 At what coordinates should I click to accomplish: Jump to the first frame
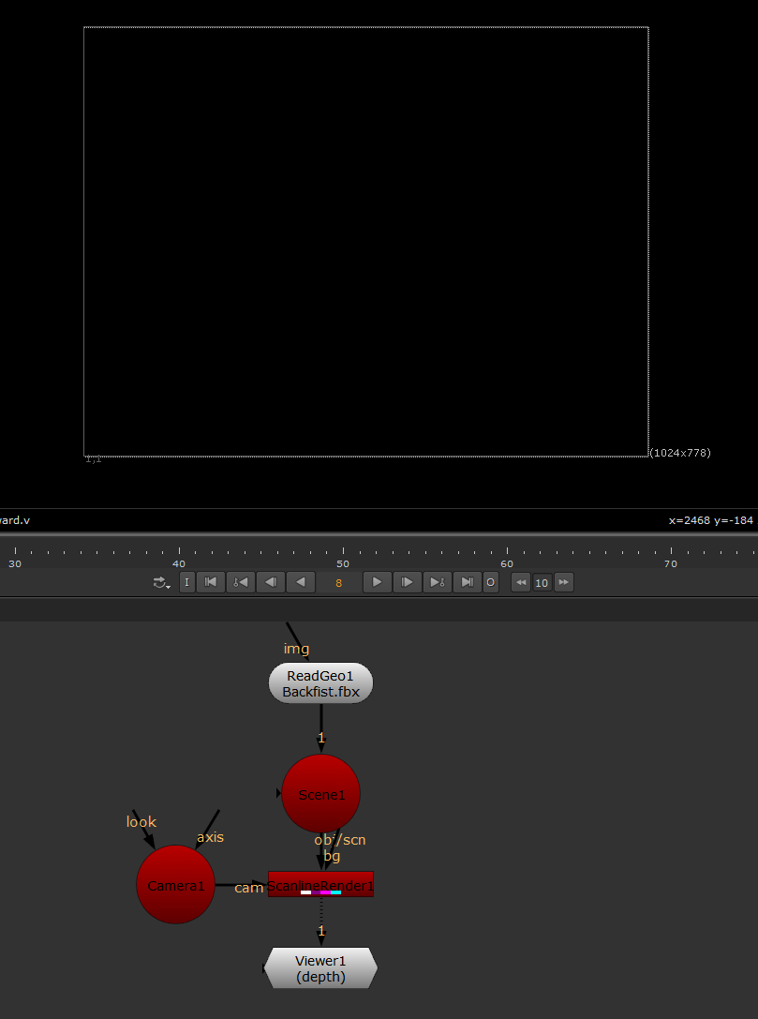(211, 582)
